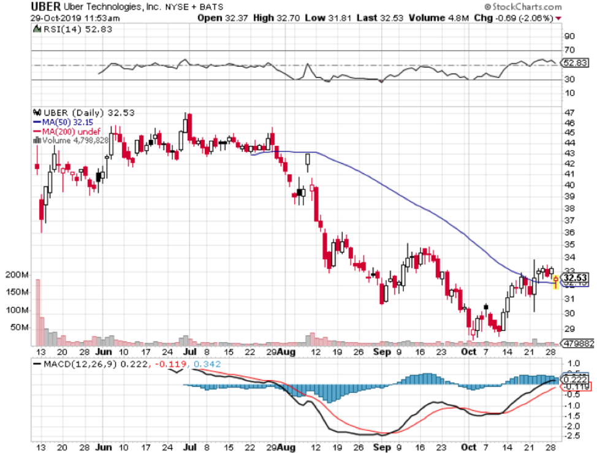This screenshot has width=597, height=453.
Task: Click the blue 0.342 histogram value in MACD legend
Action: click(207, 364)
